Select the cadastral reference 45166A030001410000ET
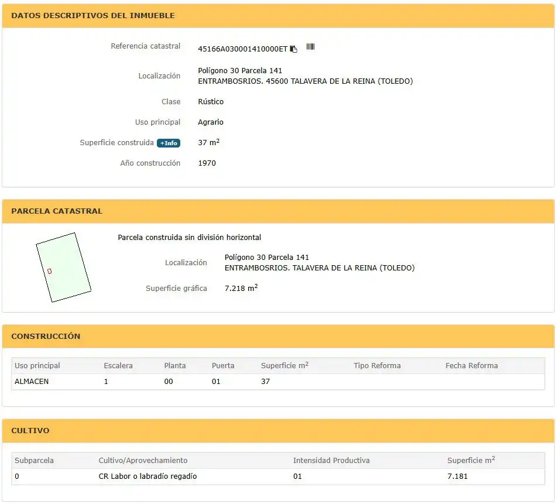The height and width of the screenshot is (504, 556). (242, 49)
